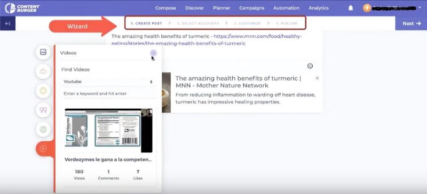Click the link preview headline text
The width and height of the screenshot is (427, 194).
238,82
